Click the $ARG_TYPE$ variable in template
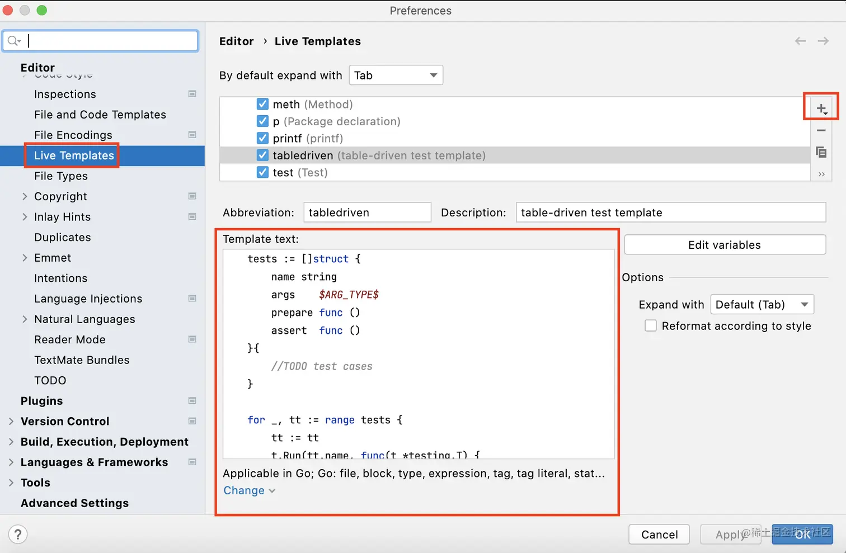This screenshot has height=553, width=846. pos(349,295)
